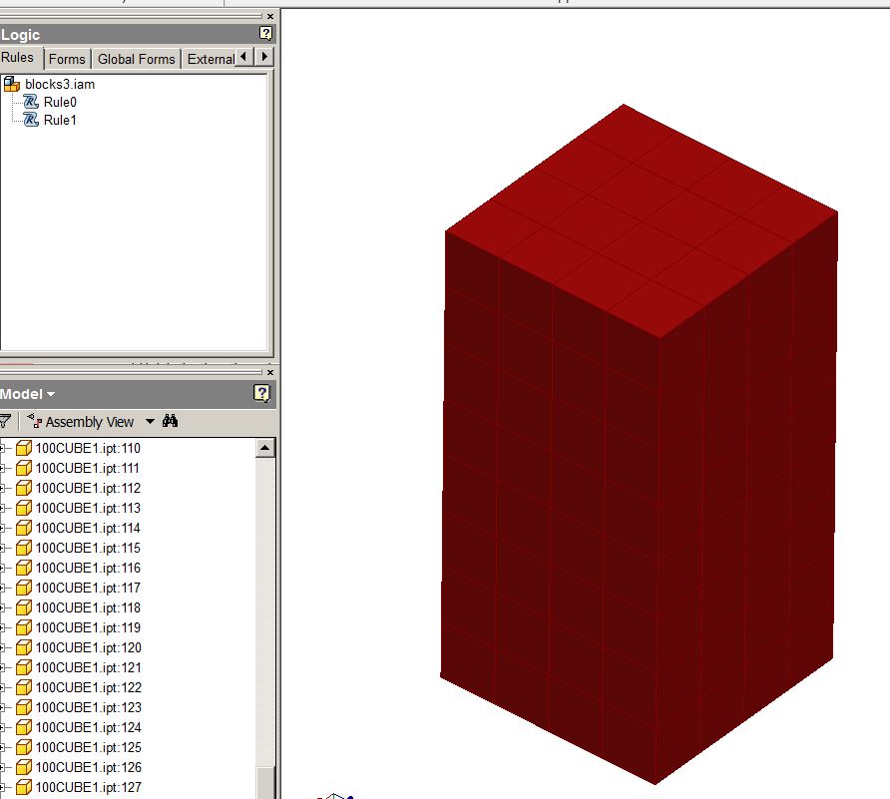The height and width of the screenshot is (799, 890).
Task: Click the Find binoculars icon
Action: 170,421
